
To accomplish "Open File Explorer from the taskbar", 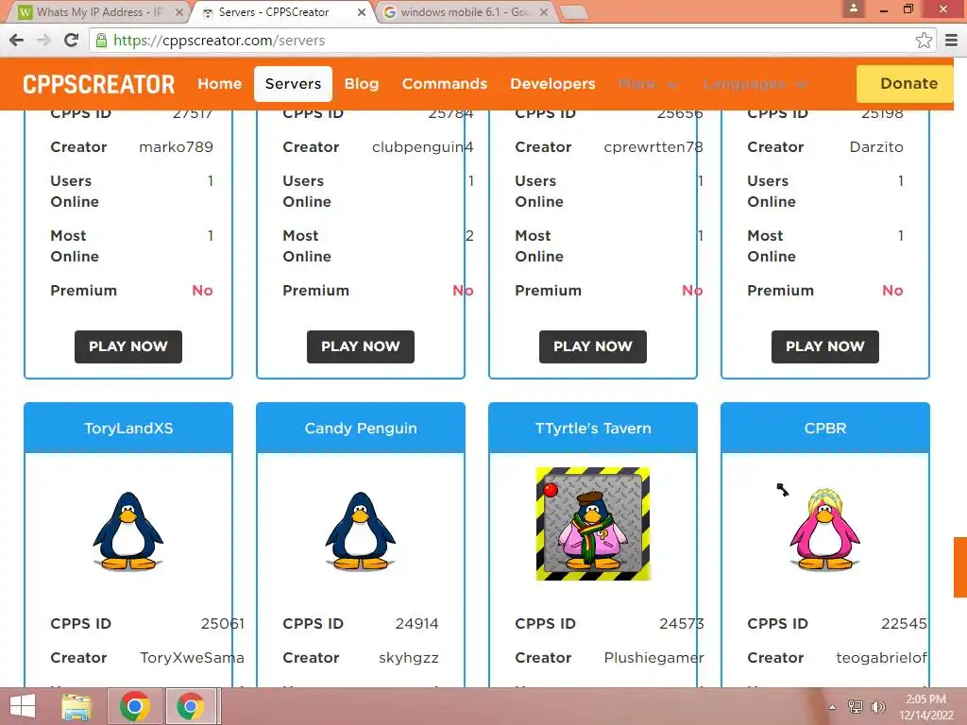I will click(77, 706).
